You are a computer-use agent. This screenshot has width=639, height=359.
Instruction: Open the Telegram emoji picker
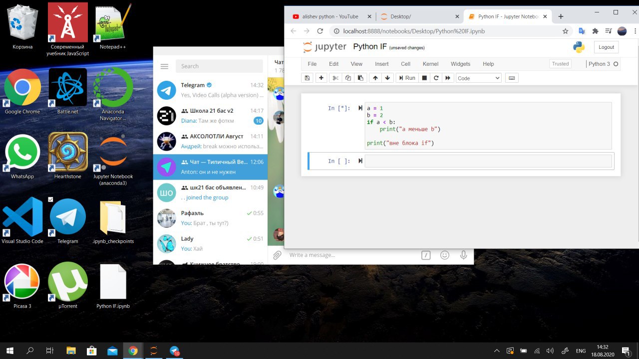[445, 255]
